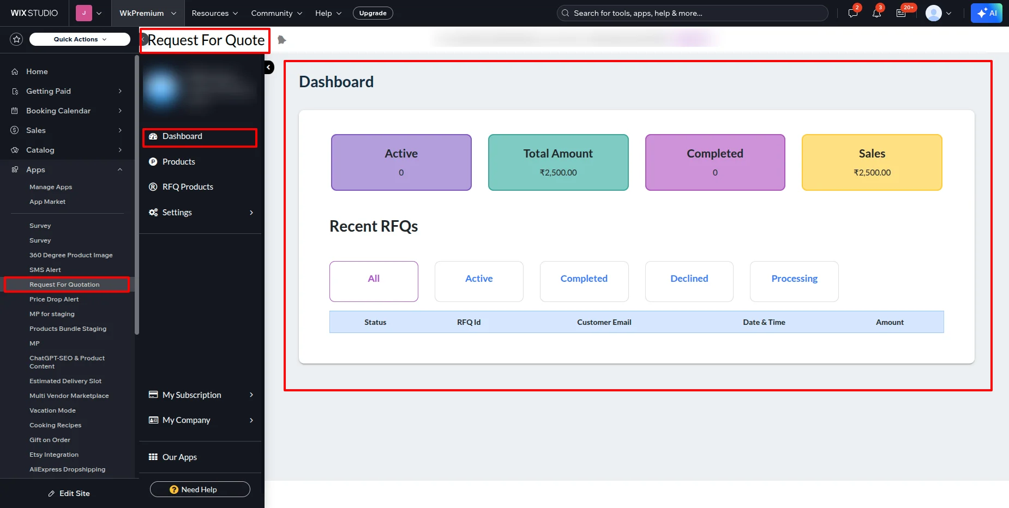Open the RFQ Products section
The image size is (1009, 508).
coord(188,186)
